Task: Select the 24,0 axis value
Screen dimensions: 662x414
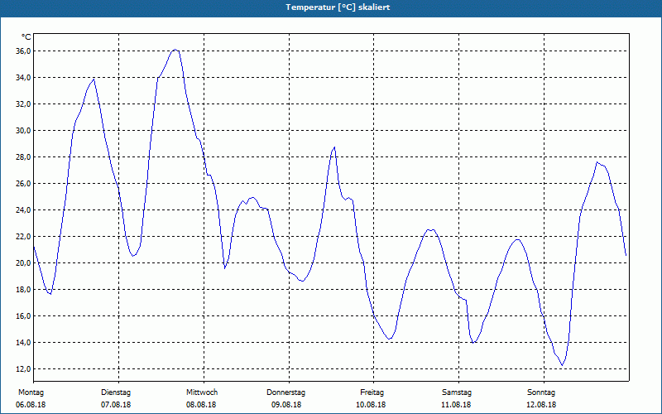Action: [23, 210]
